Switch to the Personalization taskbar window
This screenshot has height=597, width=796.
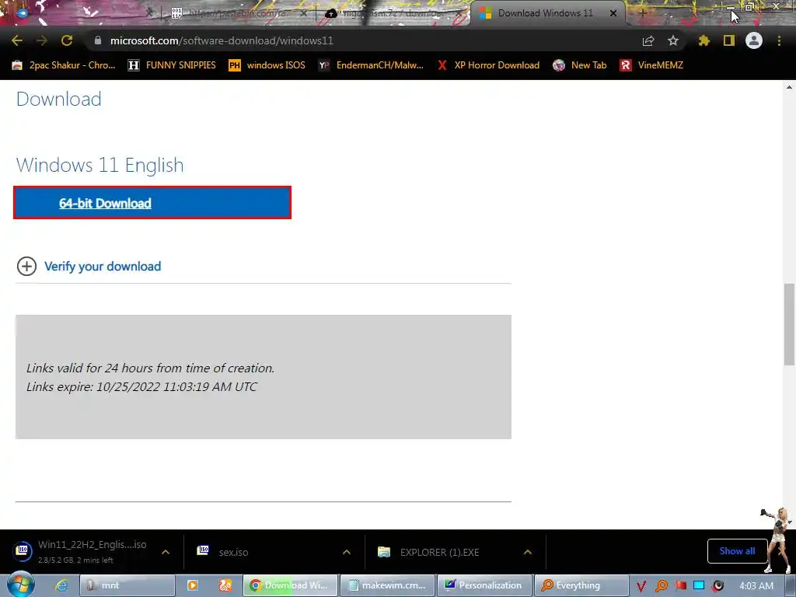point(484,585)
